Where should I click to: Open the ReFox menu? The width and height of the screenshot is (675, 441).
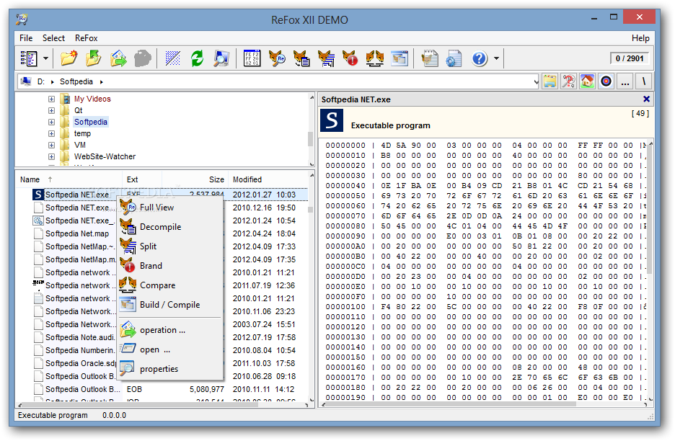tap(86, 38)
